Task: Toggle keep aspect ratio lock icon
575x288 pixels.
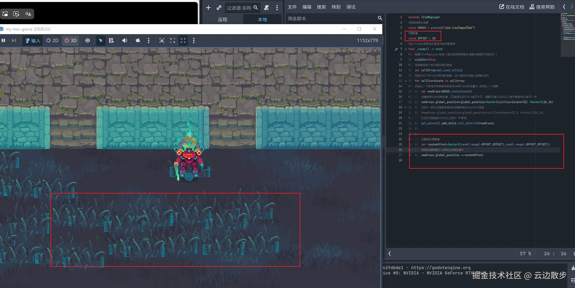Action: click(162, 40)
